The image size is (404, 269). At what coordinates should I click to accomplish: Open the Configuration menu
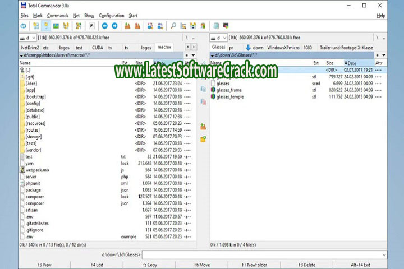coord(111,16)
